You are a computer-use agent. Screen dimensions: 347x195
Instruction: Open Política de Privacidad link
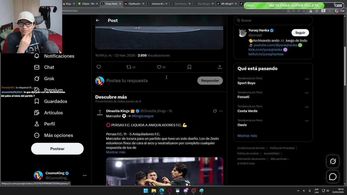(x=282, y=148)
